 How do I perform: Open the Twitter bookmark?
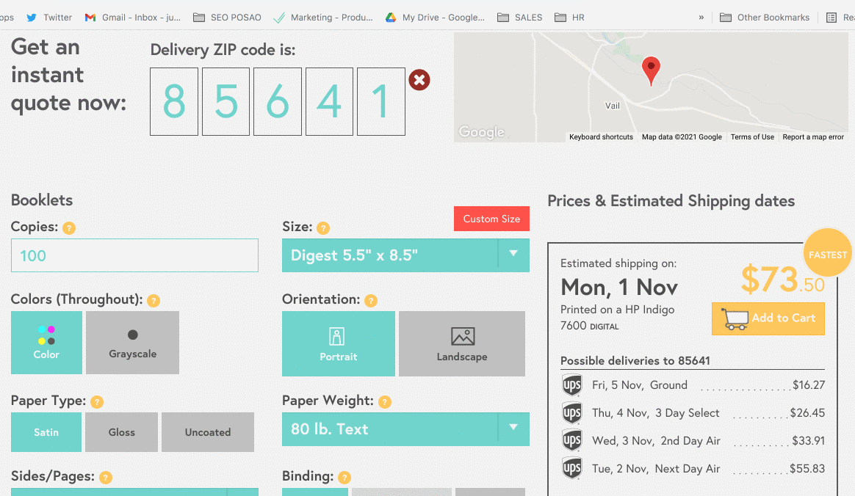click(x=49, y=18)
